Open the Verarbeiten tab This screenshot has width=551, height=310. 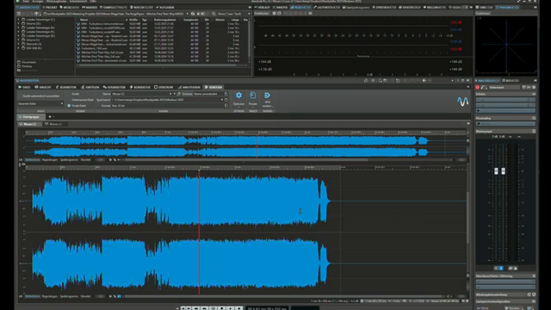[115, 87]
